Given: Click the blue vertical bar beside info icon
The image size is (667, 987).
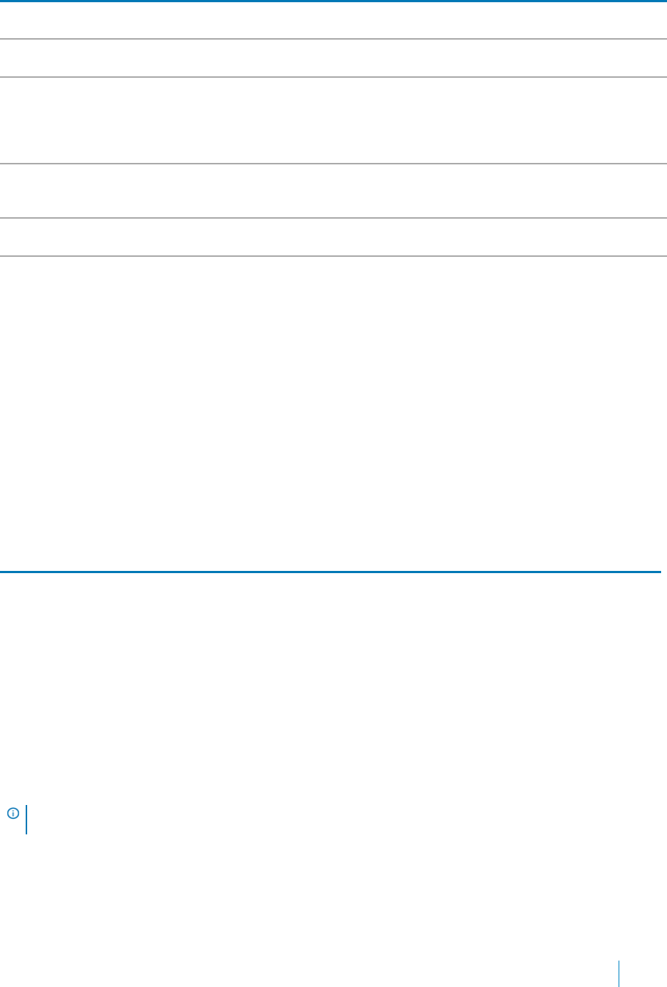Looking at the screenshot, I should [x=26, y=820].
